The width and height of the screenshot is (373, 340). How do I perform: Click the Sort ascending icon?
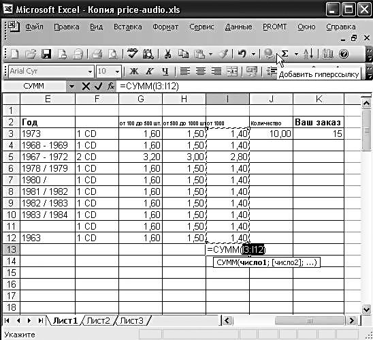pos(308,54)
